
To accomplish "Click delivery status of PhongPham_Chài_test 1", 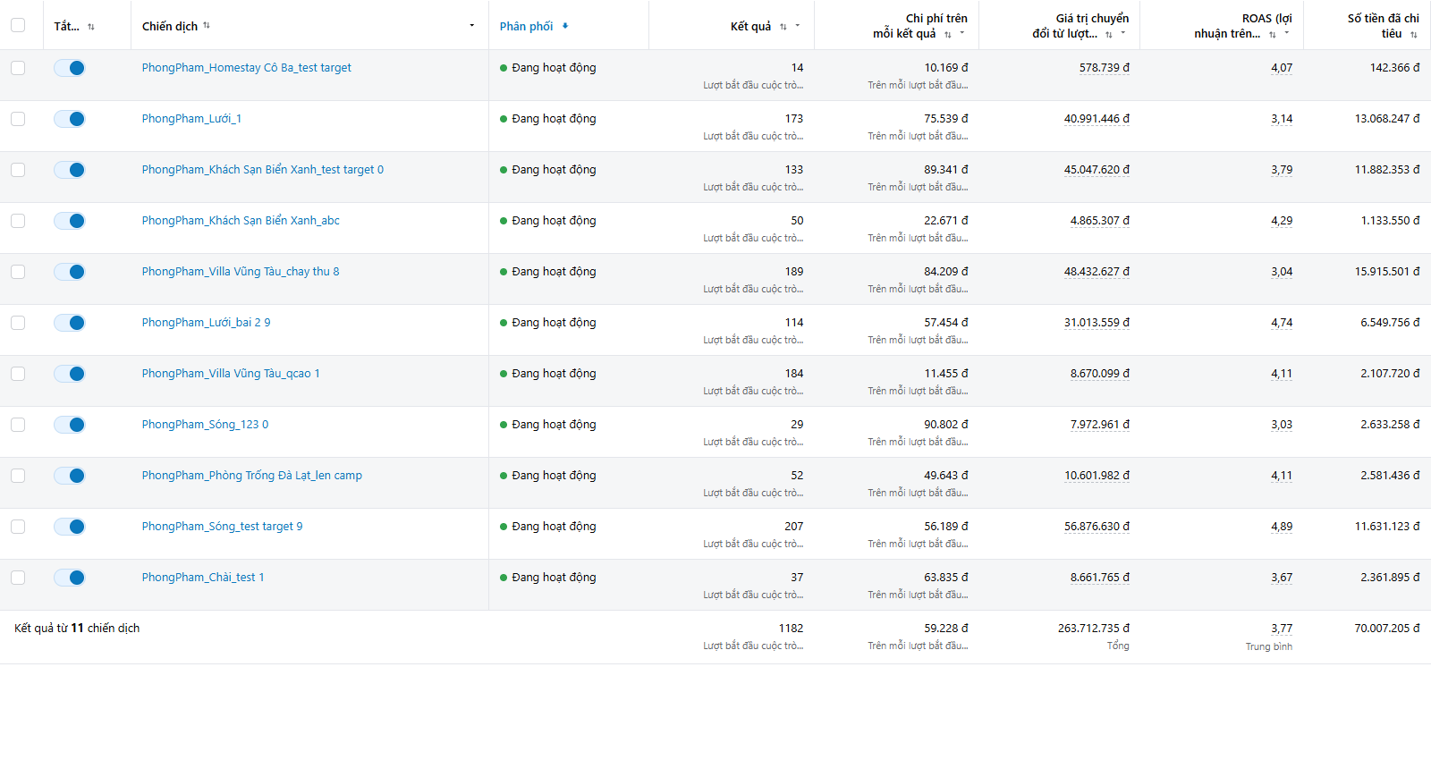I will point(547,578).
